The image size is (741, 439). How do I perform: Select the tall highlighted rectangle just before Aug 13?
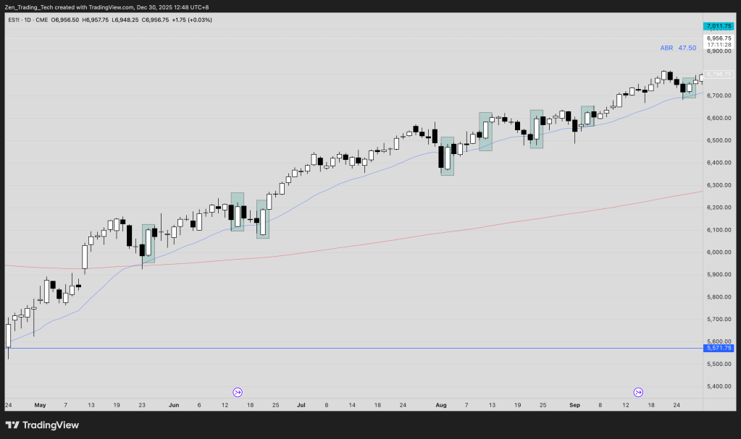pos(485,132)
